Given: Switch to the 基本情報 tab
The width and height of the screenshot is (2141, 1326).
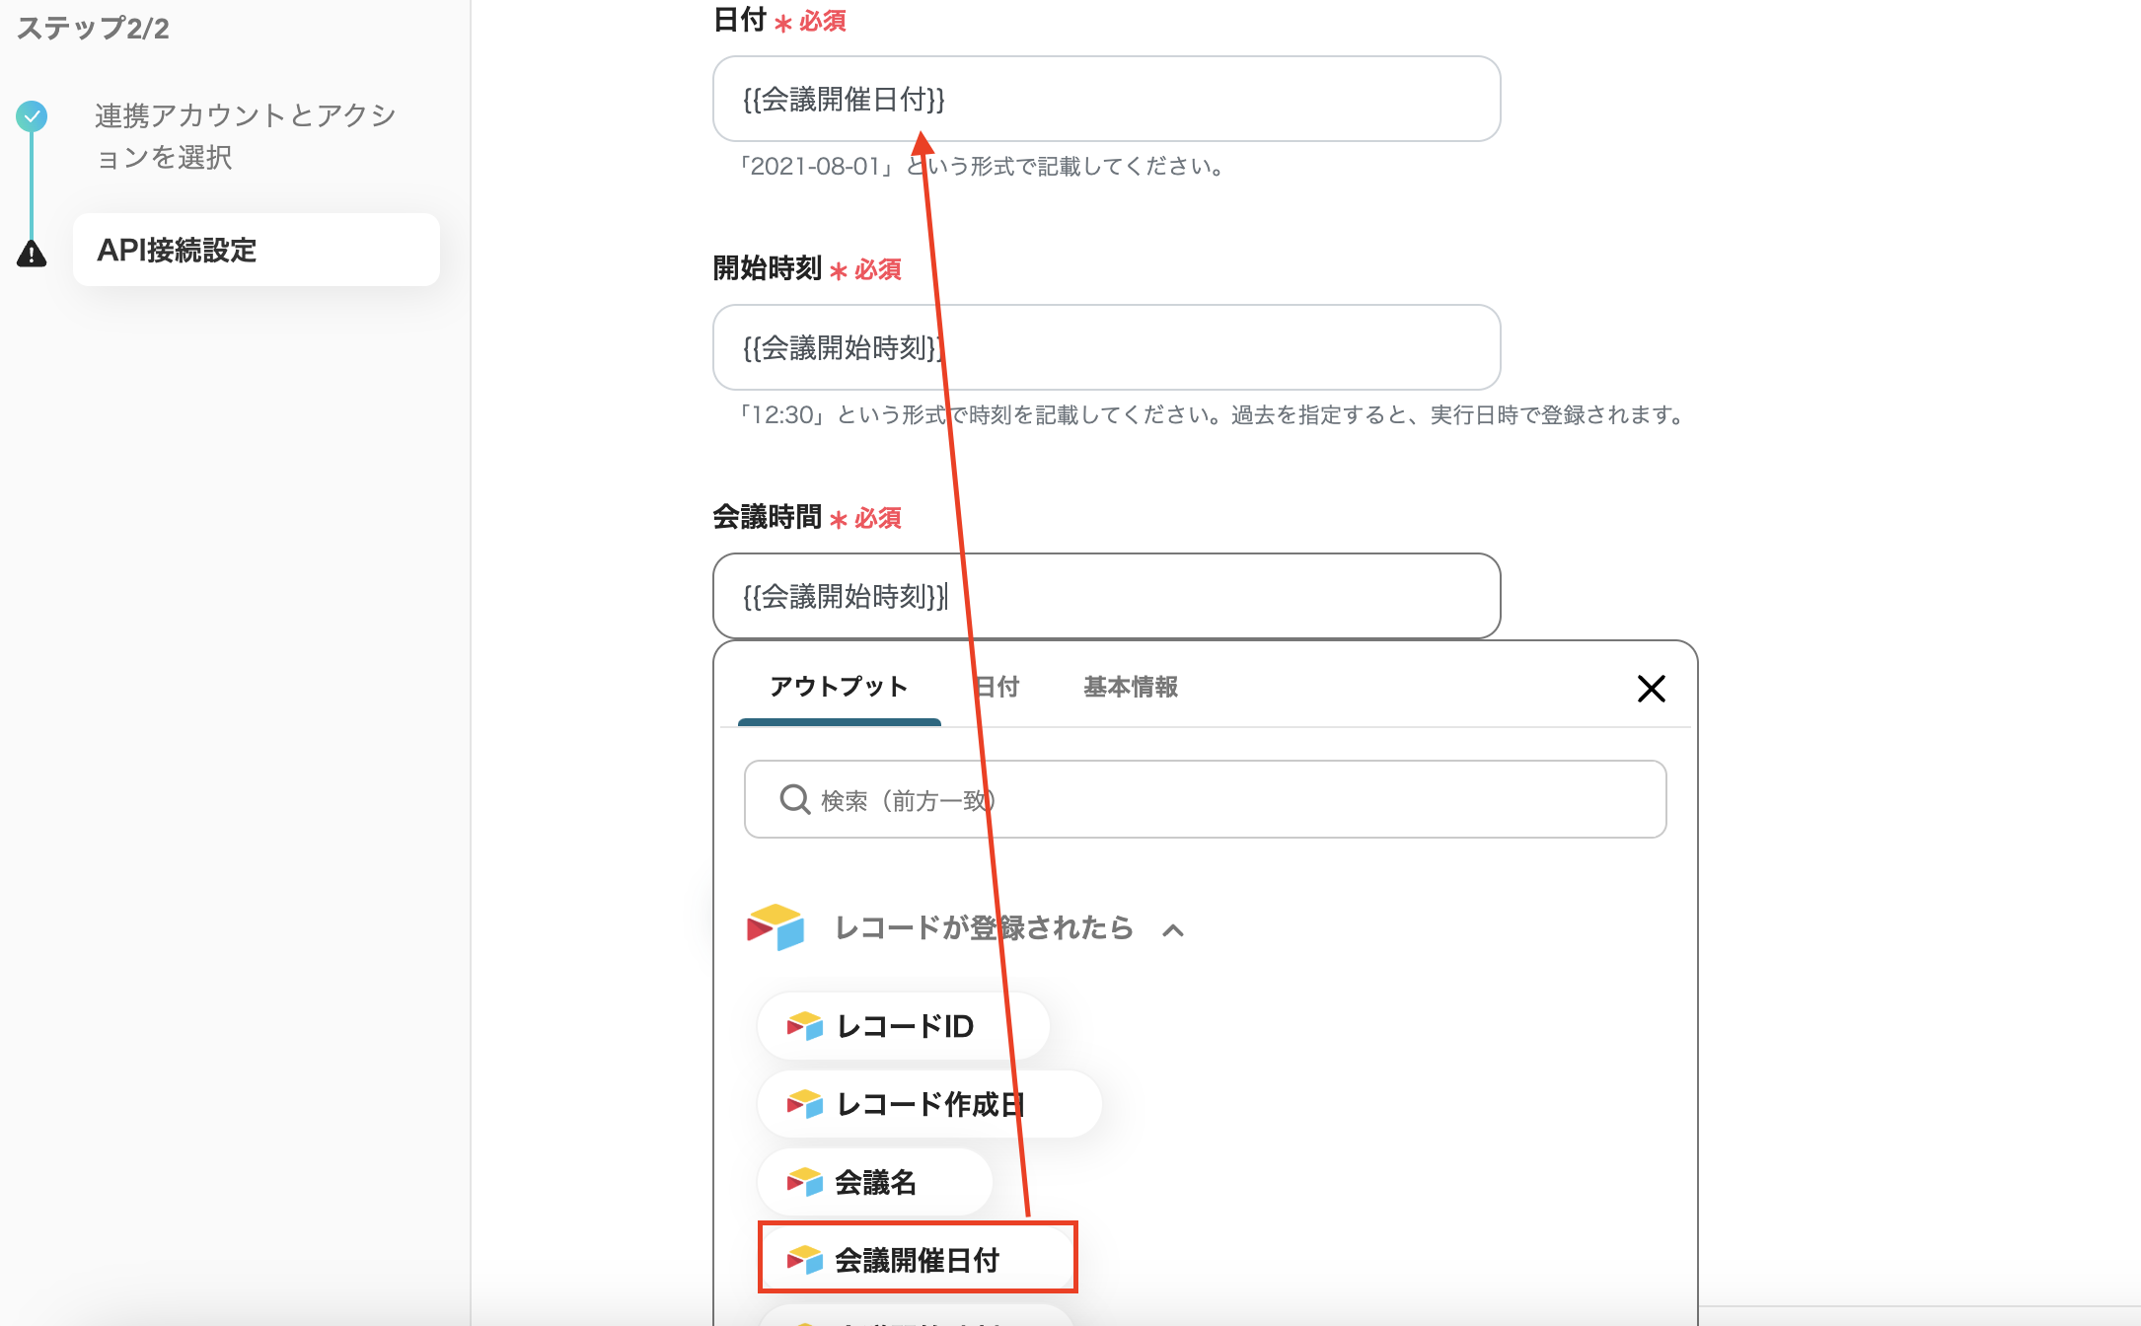Looking at the screenshot, I should point(1131,687).
